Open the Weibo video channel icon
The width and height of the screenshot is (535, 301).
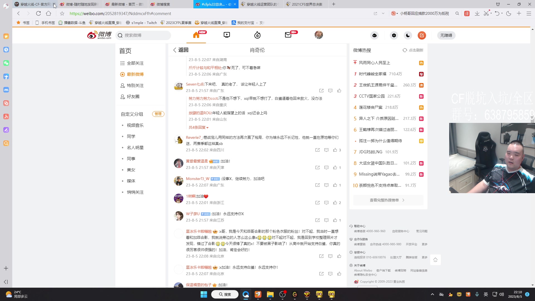point(227,35)
